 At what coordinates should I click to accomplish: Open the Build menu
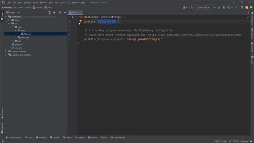pos(51,3)
